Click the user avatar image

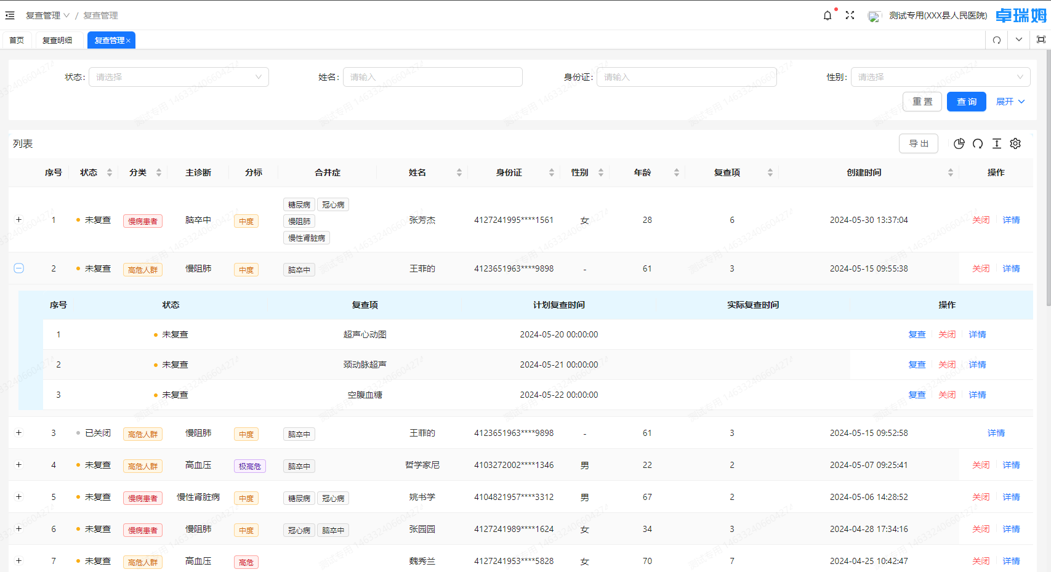[874, 17]
